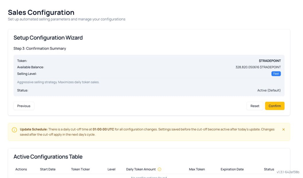Go back with the Previous button
The height and width of the screenshot is (178, 303).
point(24,106)
